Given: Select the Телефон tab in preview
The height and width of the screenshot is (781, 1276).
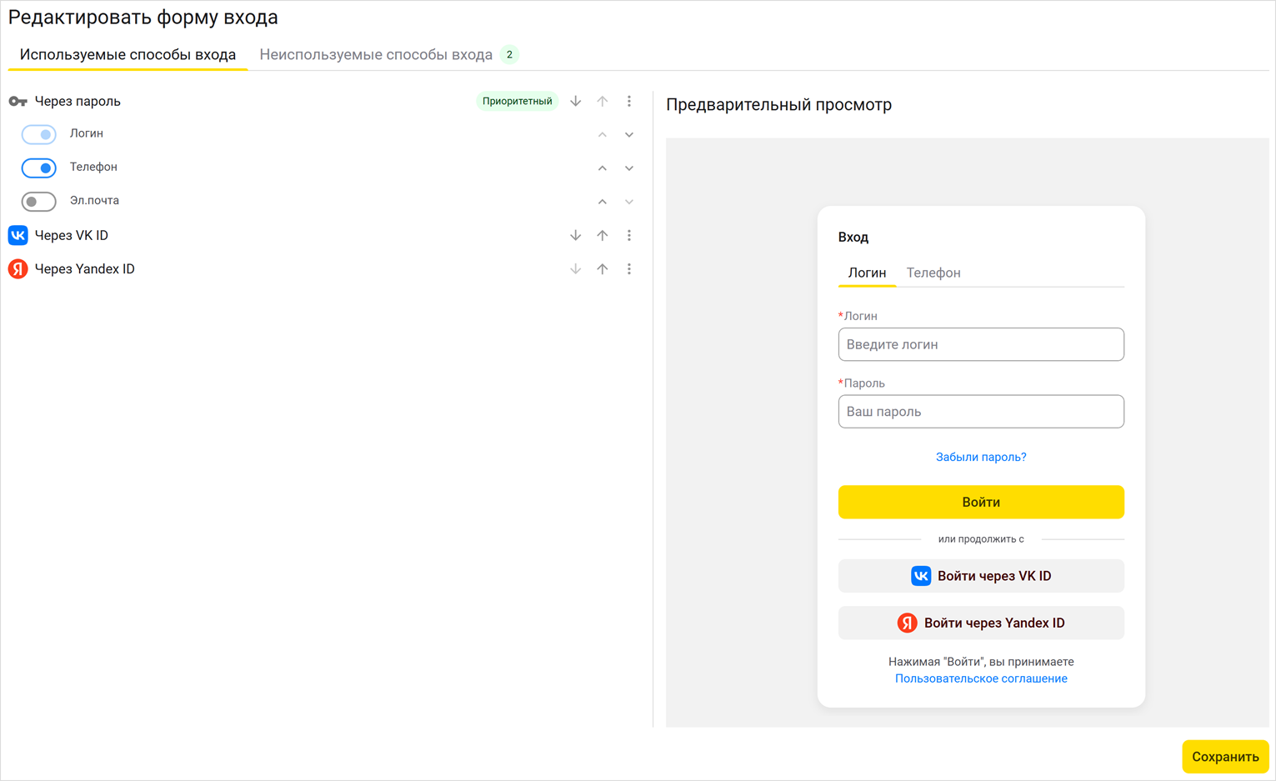Looking at the screenshot, I should [x=933, y=273].
